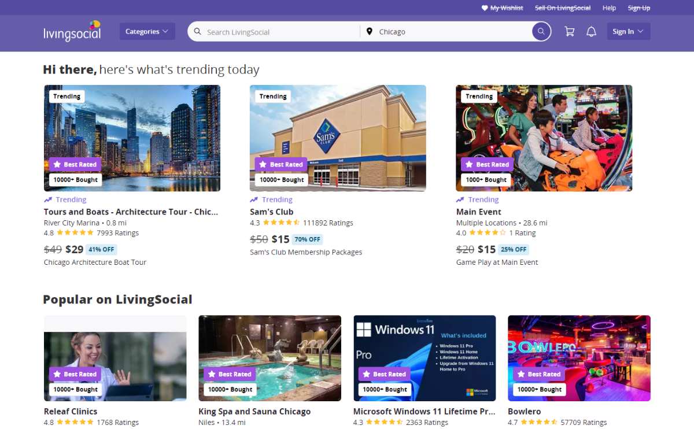Image resolution: width=694 pixels, height=429 pixels.
Task: Click Best Rated badge on Bowlero image
Action: pyautogui.click(x=539, y=374)
